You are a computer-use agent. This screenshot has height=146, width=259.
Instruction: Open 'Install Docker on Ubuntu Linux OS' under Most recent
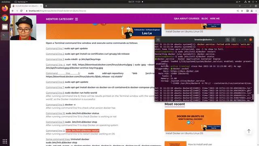pyautogui.click(x=185, y=133)
